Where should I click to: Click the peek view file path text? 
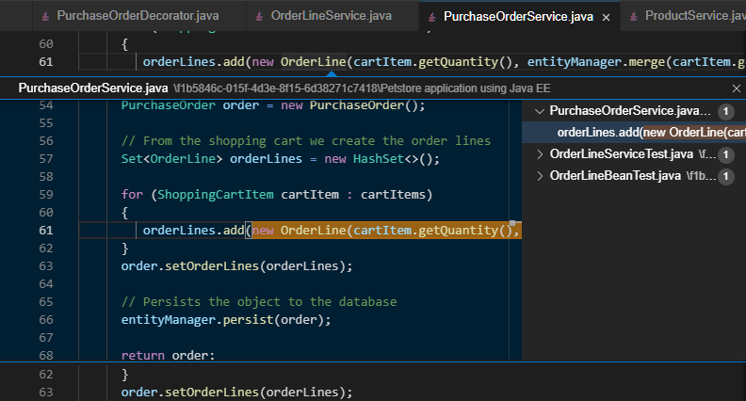point(362,88)
